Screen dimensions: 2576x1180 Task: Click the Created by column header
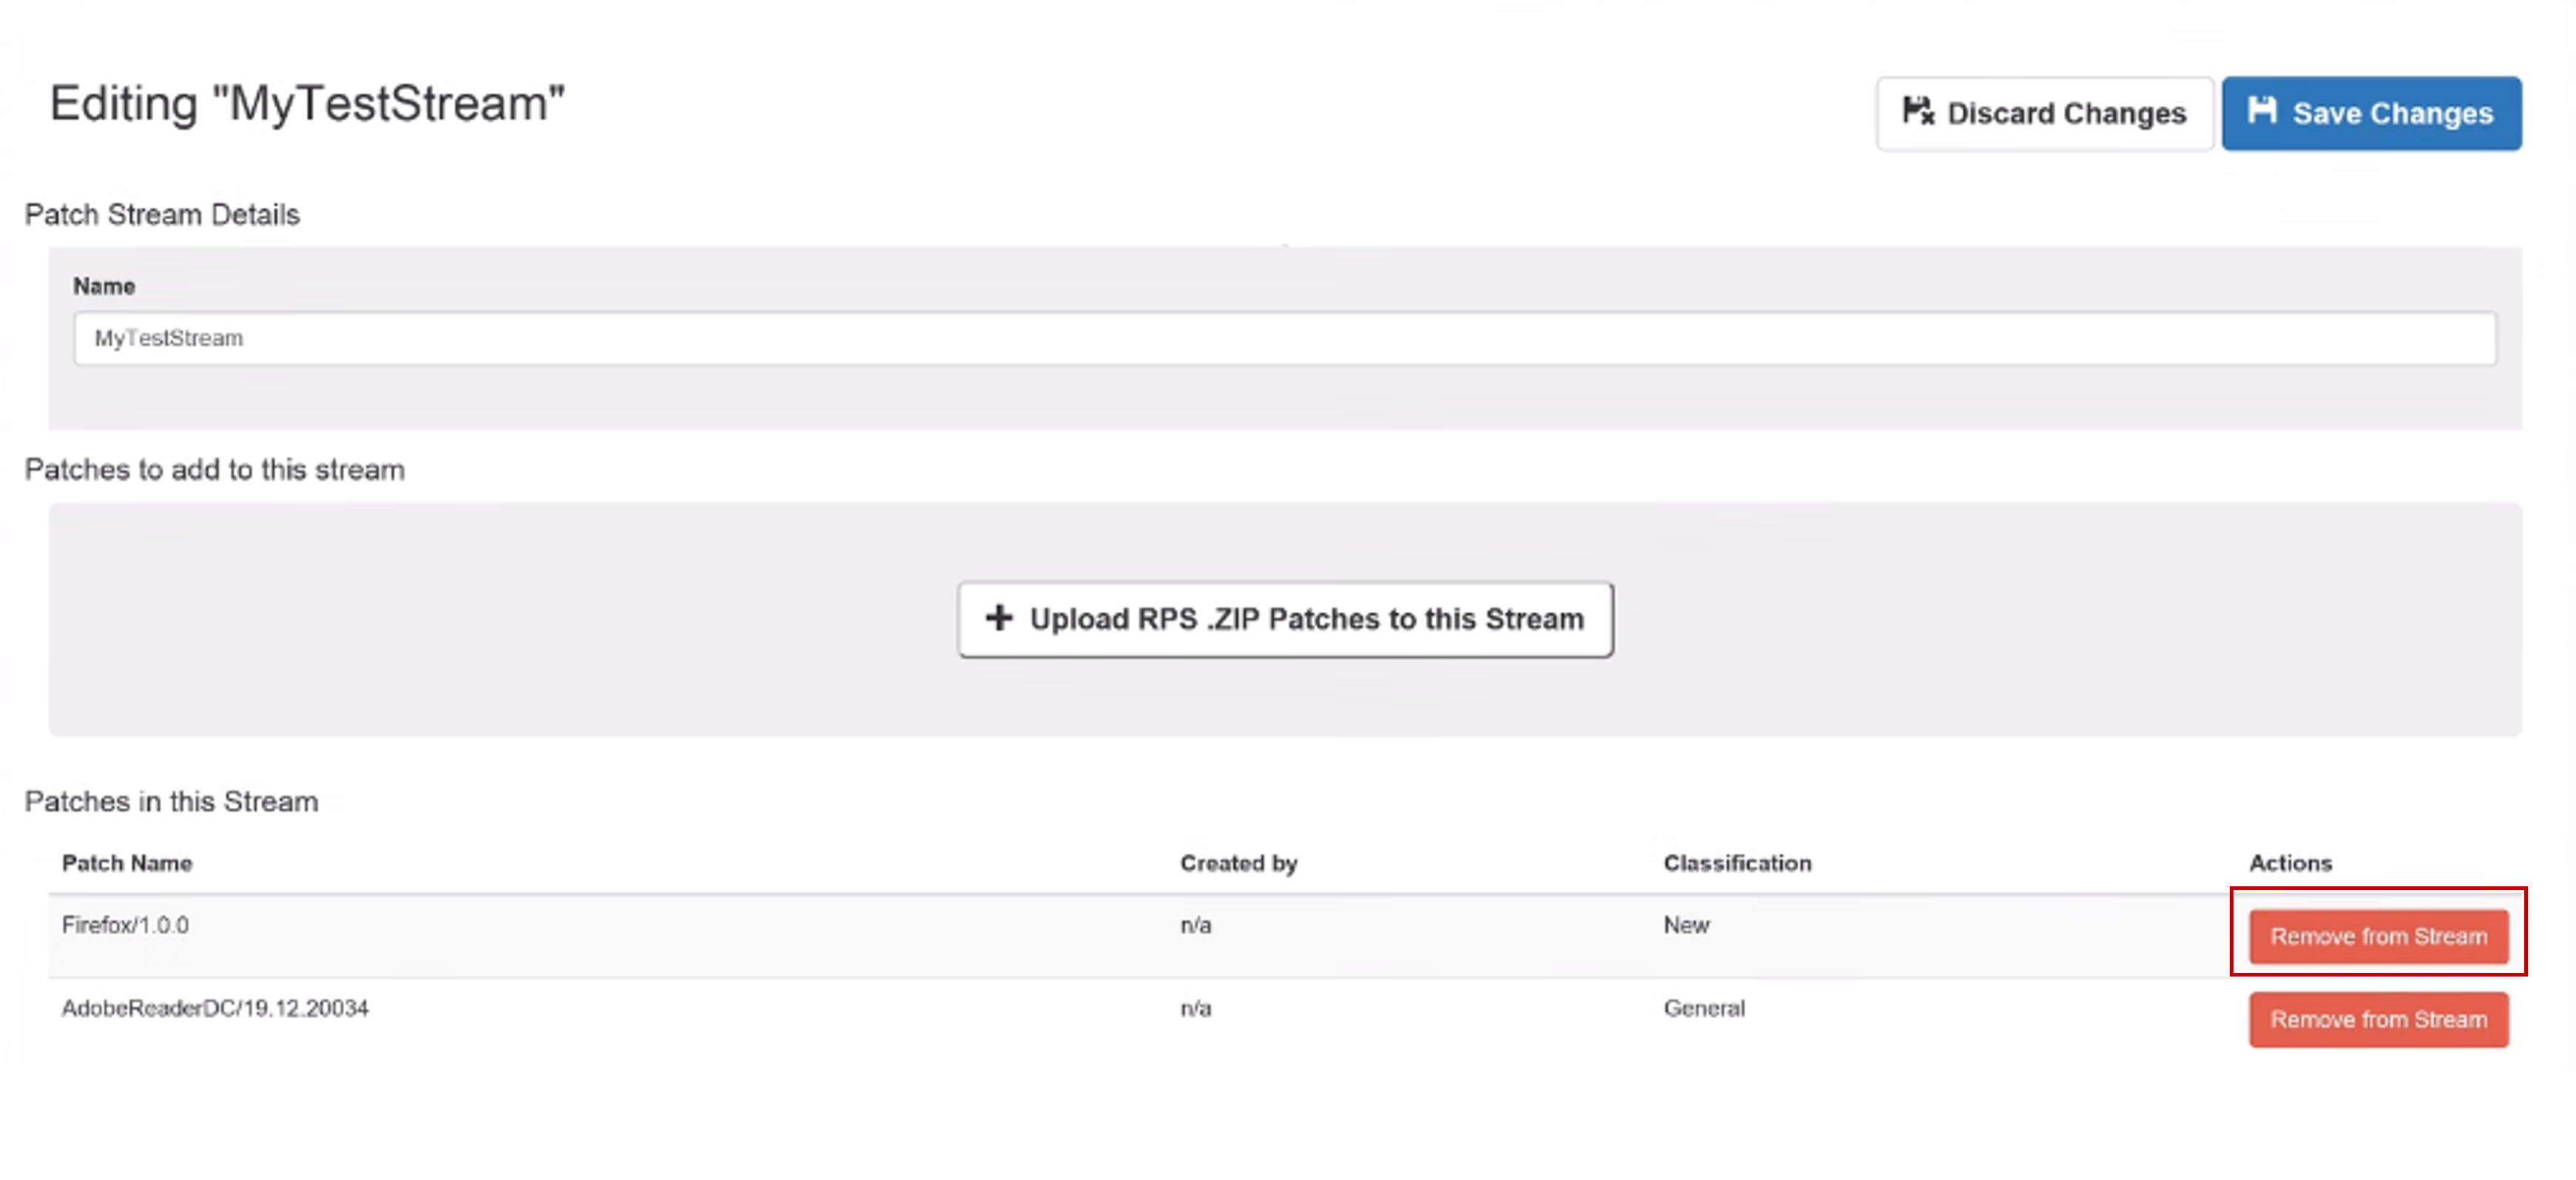pyautogui.click(x=1238, y=863)
